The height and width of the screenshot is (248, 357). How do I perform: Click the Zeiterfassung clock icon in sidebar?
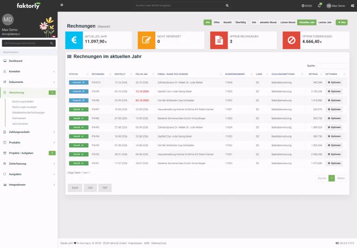coord(5,164)
